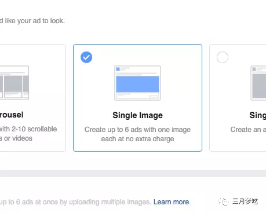Click the grey single-format preview on the right card

(258, 83)
